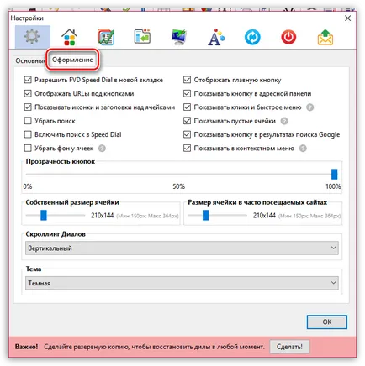Open the colorful house Speed Dial settings icon
This screenshot has height=366, width=365.
(69, 37)
